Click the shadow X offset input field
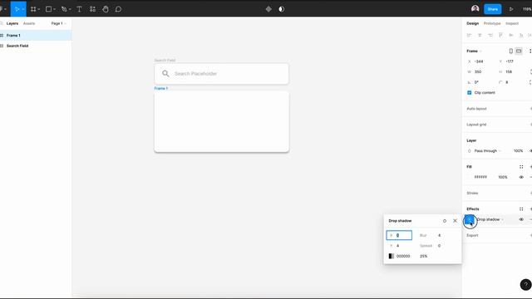 (399, 235)
